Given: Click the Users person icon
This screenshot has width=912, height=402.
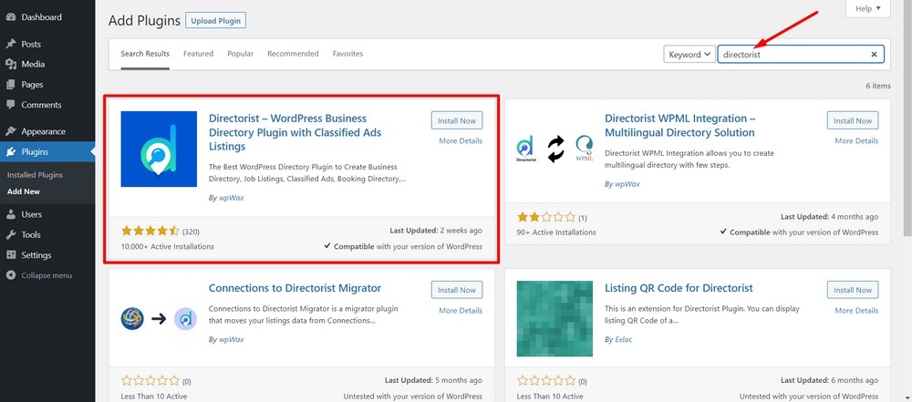Looking at the screenshot, I should pyautogui.click(x=10, y=214).
